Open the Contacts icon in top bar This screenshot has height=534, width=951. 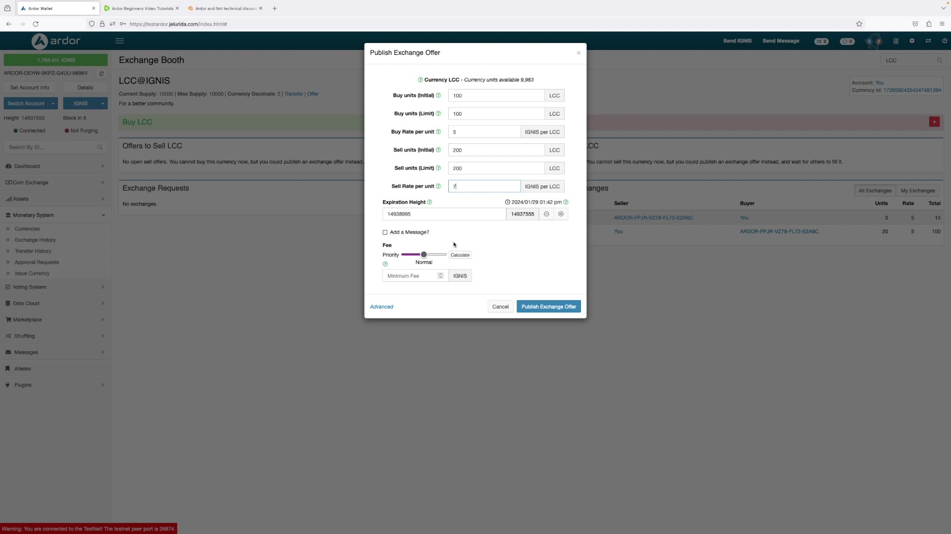pyautogui.click(x=896, y=41)
